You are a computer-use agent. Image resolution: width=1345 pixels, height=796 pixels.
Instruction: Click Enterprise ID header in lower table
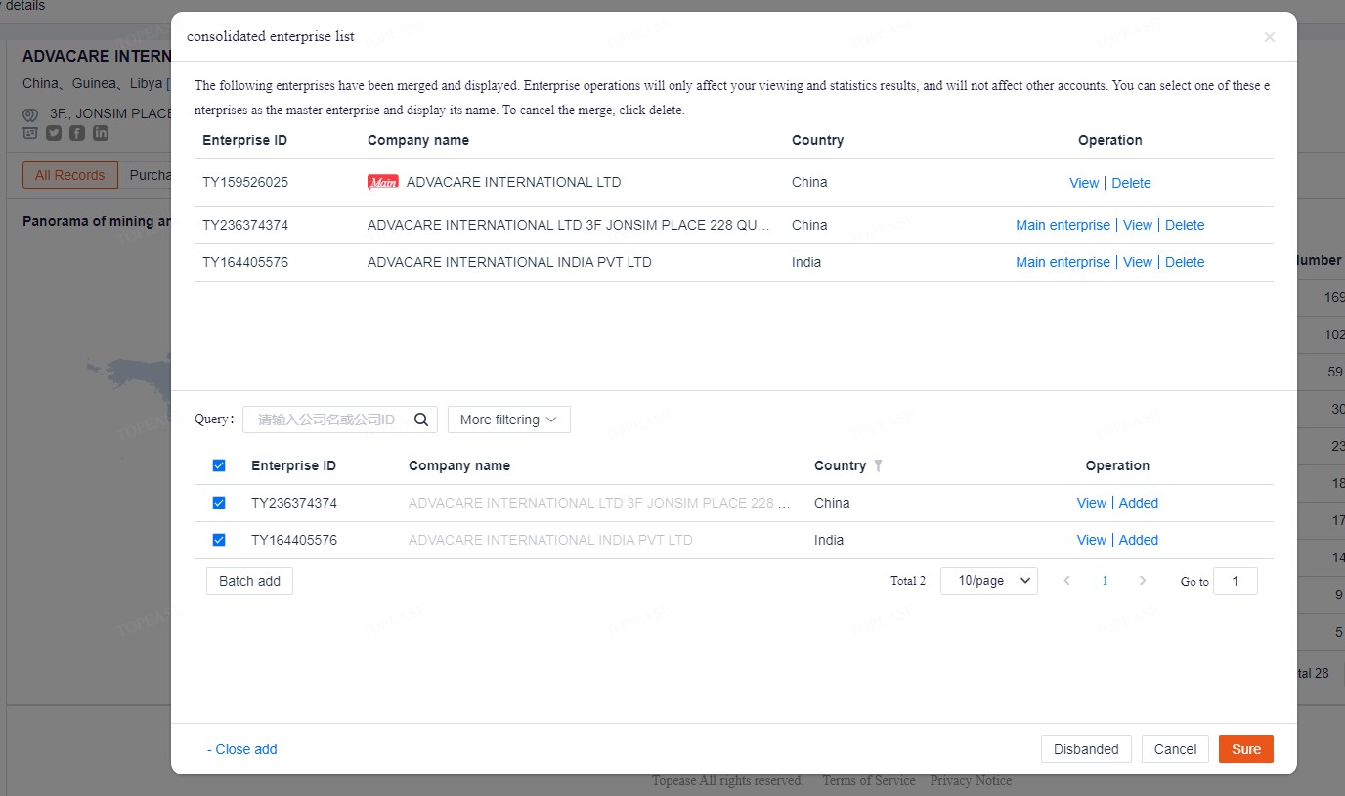tap(293, 465)
